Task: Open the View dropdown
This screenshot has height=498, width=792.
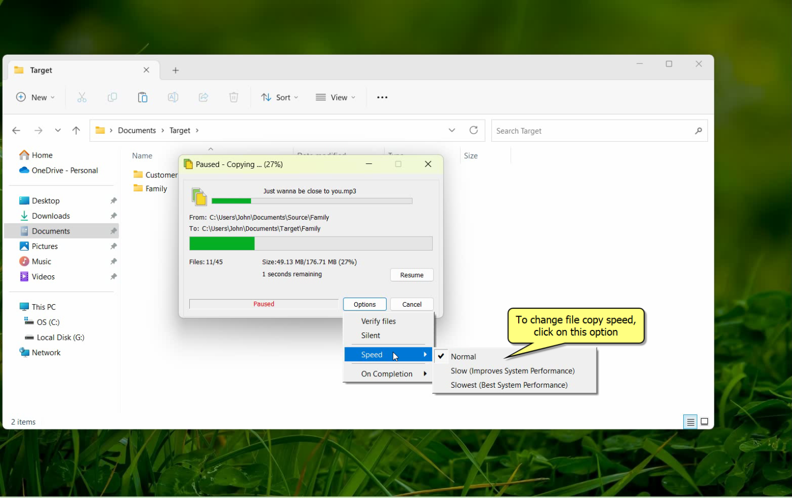Action: click(x=336, y=97)
